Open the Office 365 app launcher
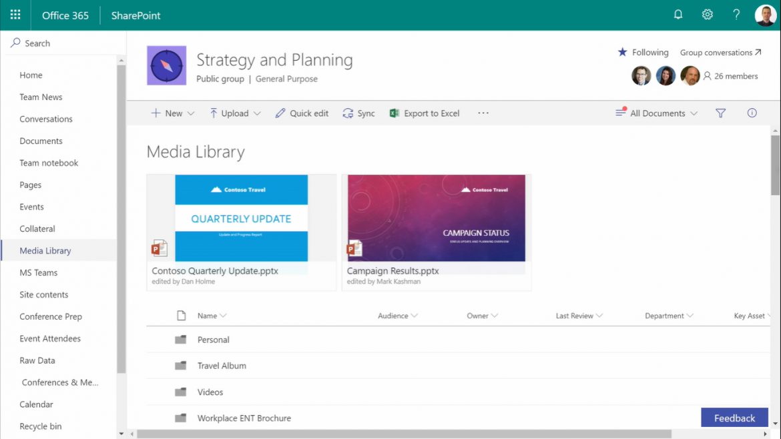This screenshot has height=439, width=781. coord(15,15)
